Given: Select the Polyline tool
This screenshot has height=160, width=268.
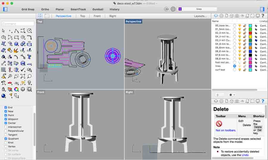Looking at the screenshot, I should pyautogui.click(x=16, y=31).
